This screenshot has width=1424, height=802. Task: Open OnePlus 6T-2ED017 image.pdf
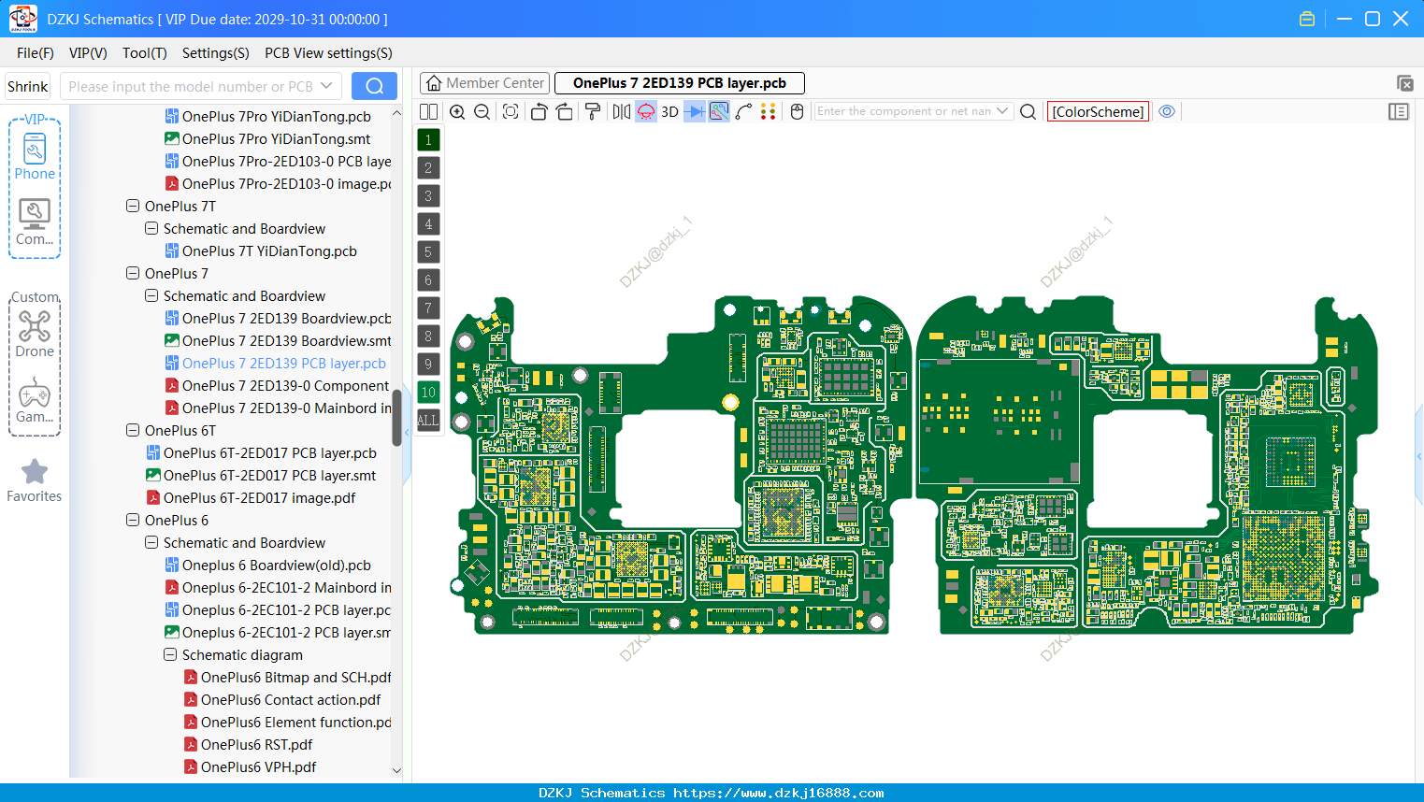pos(250,497)
